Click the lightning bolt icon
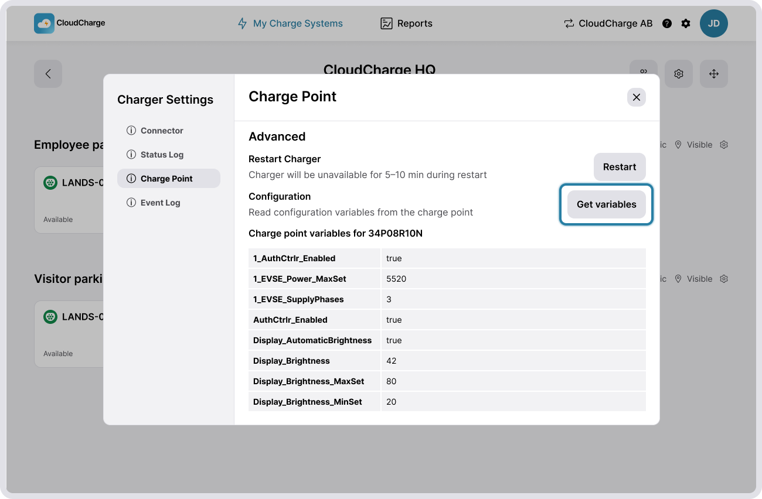Screen dimensions: 762x499 click(x=242, y=23)
